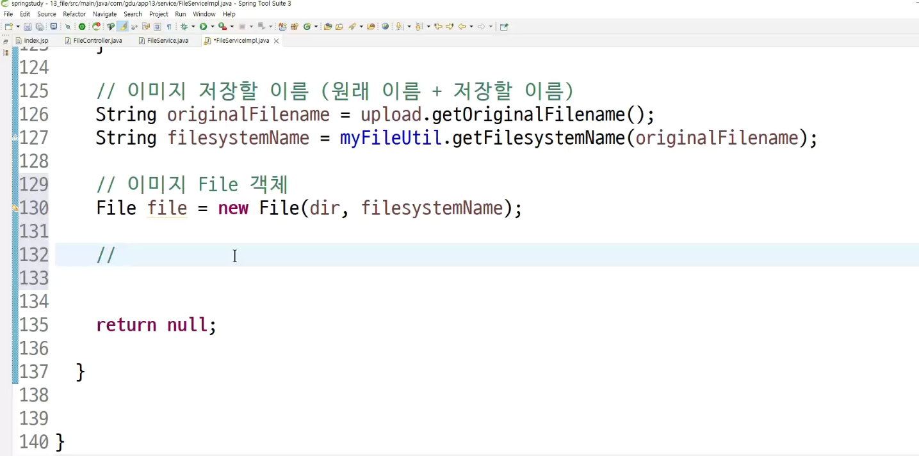Click the Back navigation yellow arrow
The width and height of the screenshot is (919, 456).
coord(462,26)
